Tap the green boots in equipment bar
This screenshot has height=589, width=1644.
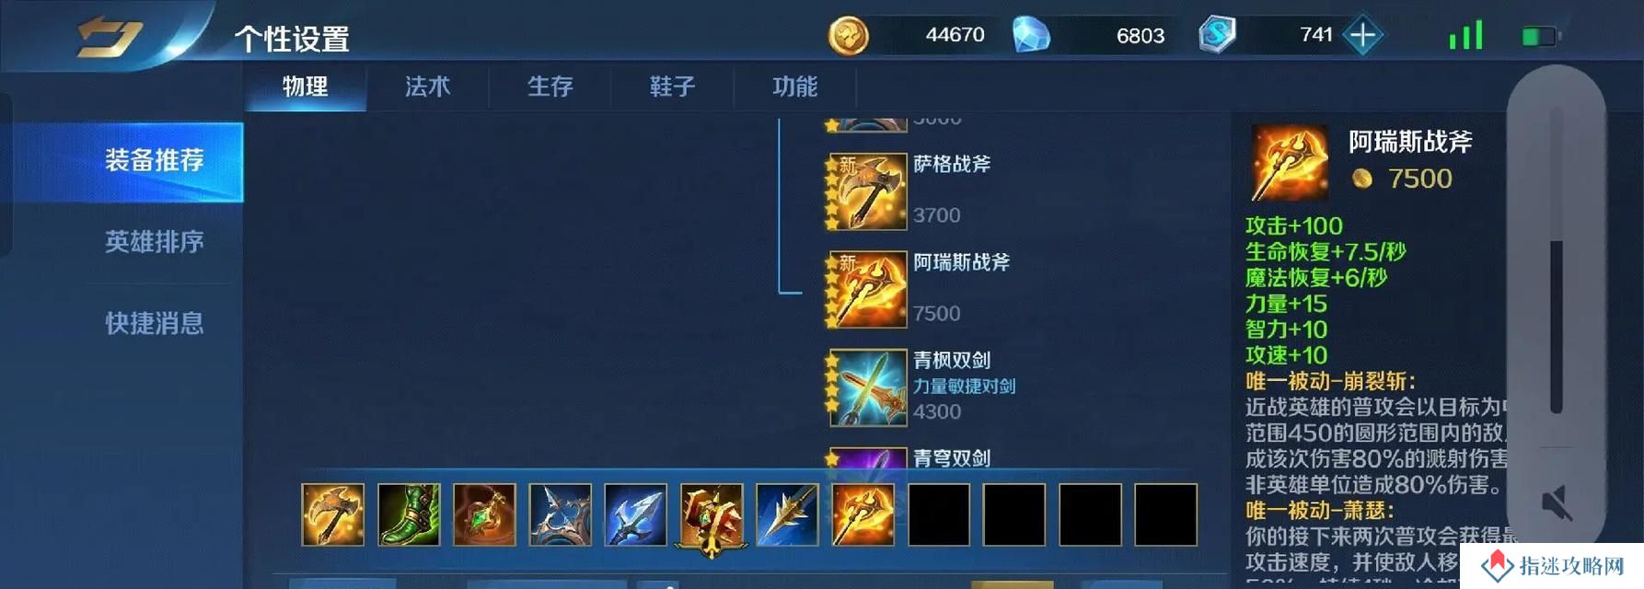click(x=409, y=514)
